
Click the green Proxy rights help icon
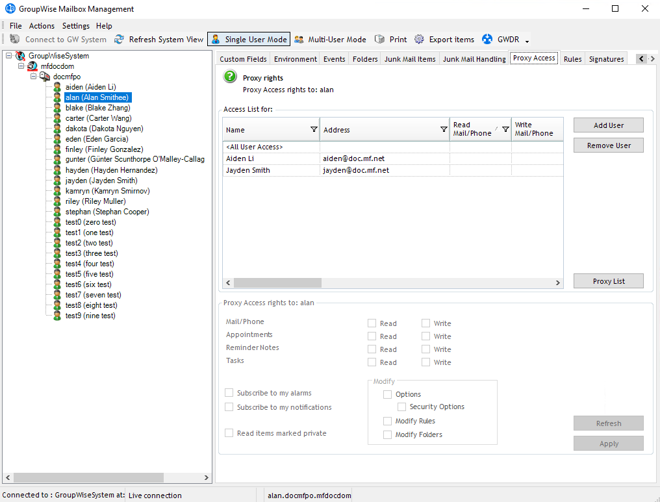pos(230,77)
